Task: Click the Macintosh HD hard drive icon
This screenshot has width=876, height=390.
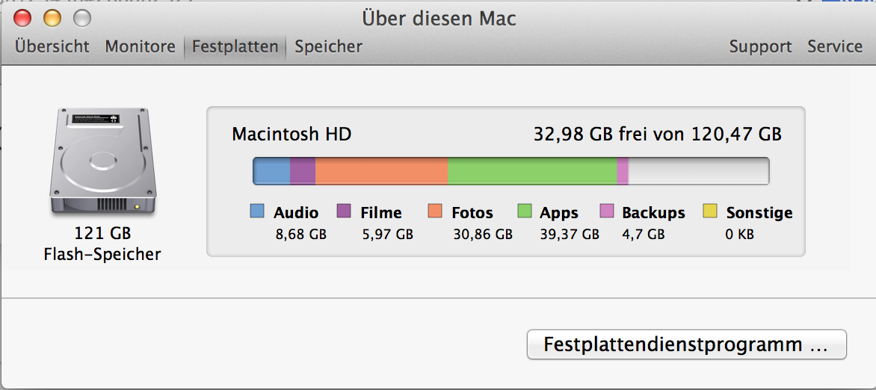Action: [102, 162]
